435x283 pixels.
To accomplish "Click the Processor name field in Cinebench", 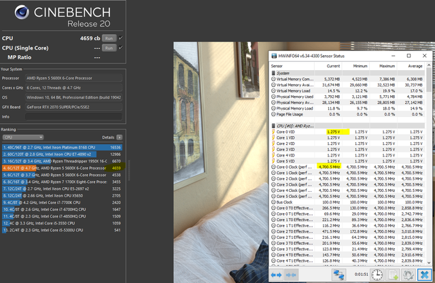I will point(73,78).
